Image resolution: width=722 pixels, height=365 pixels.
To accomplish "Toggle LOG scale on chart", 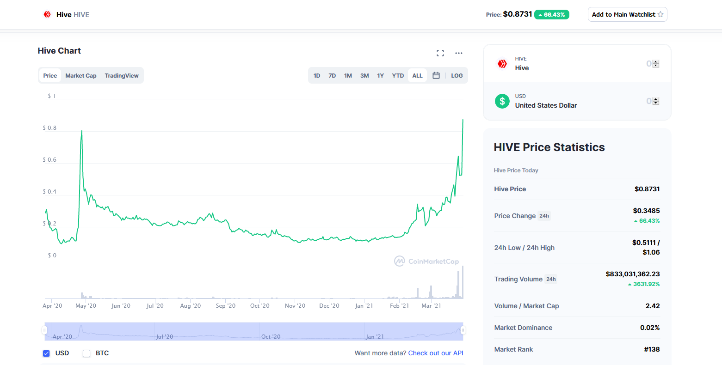I will [457, 75].
